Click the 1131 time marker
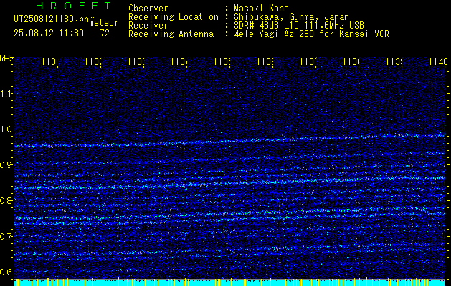Screen dimensions: 451x286 (50, 62)
